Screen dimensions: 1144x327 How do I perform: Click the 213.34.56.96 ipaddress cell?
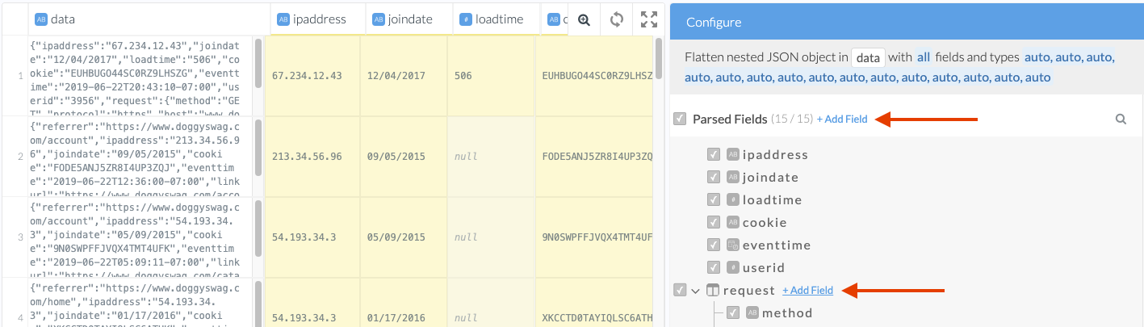tap(307, 157)
